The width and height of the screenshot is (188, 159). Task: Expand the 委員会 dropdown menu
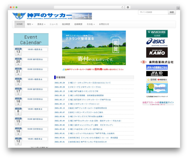tap(41, 24)
